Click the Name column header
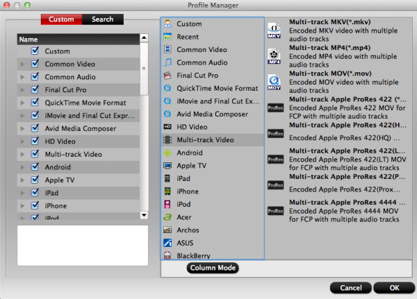Viewport: 417px width, 299px height. click(x=78, y=39)
